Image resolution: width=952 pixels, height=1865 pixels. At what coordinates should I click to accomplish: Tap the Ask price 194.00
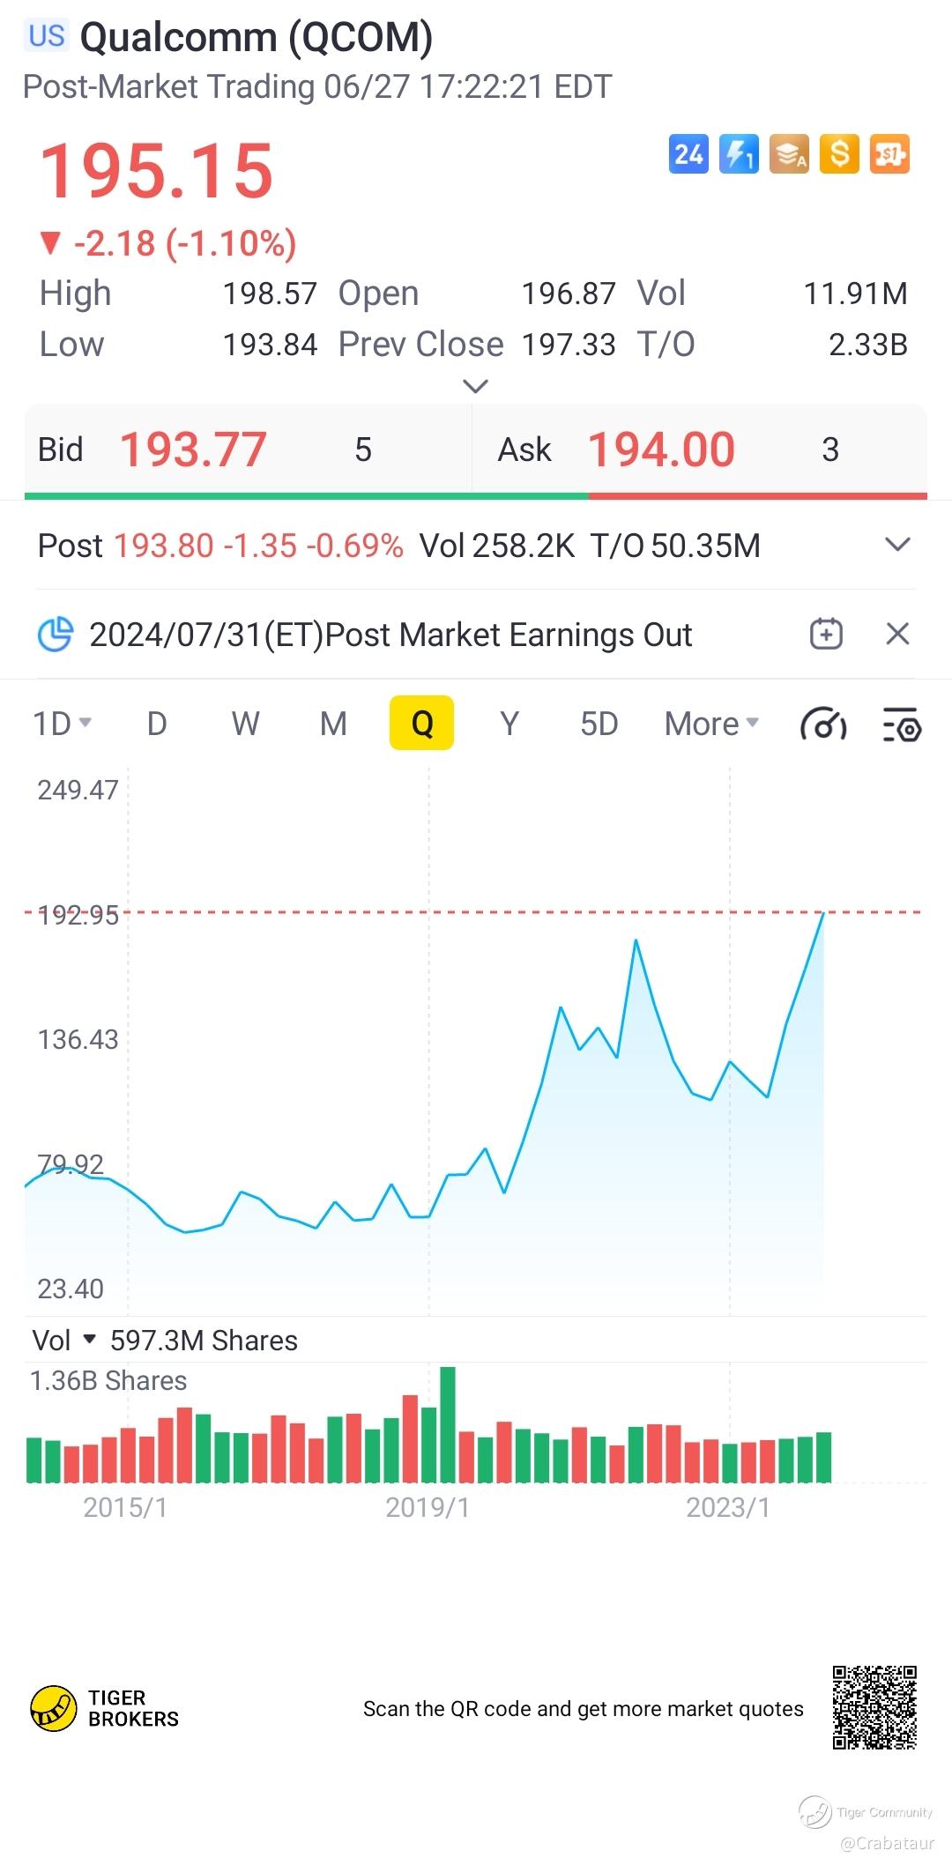point(661,450)
